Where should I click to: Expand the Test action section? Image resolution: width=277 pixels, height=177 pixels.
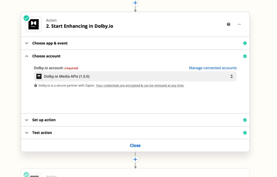point(135,133)
